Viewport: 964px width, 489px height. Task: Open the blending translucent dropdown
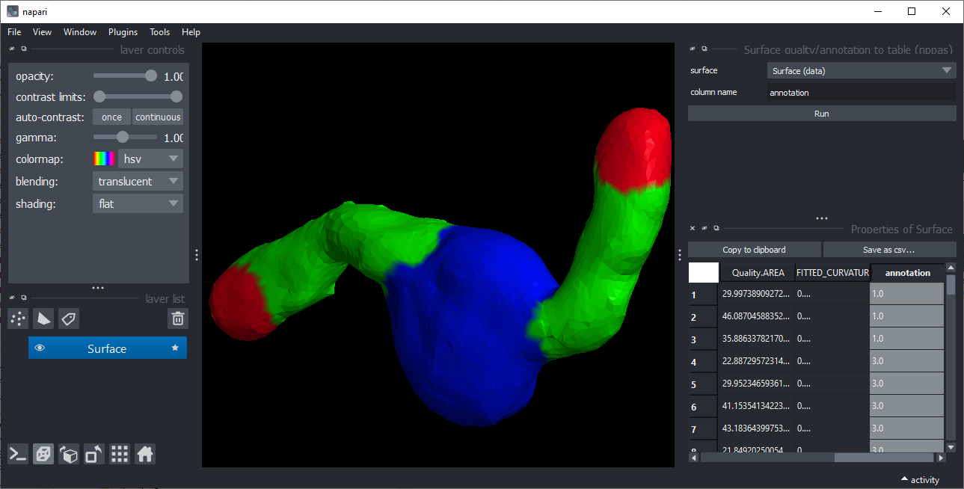coord(138,182)
